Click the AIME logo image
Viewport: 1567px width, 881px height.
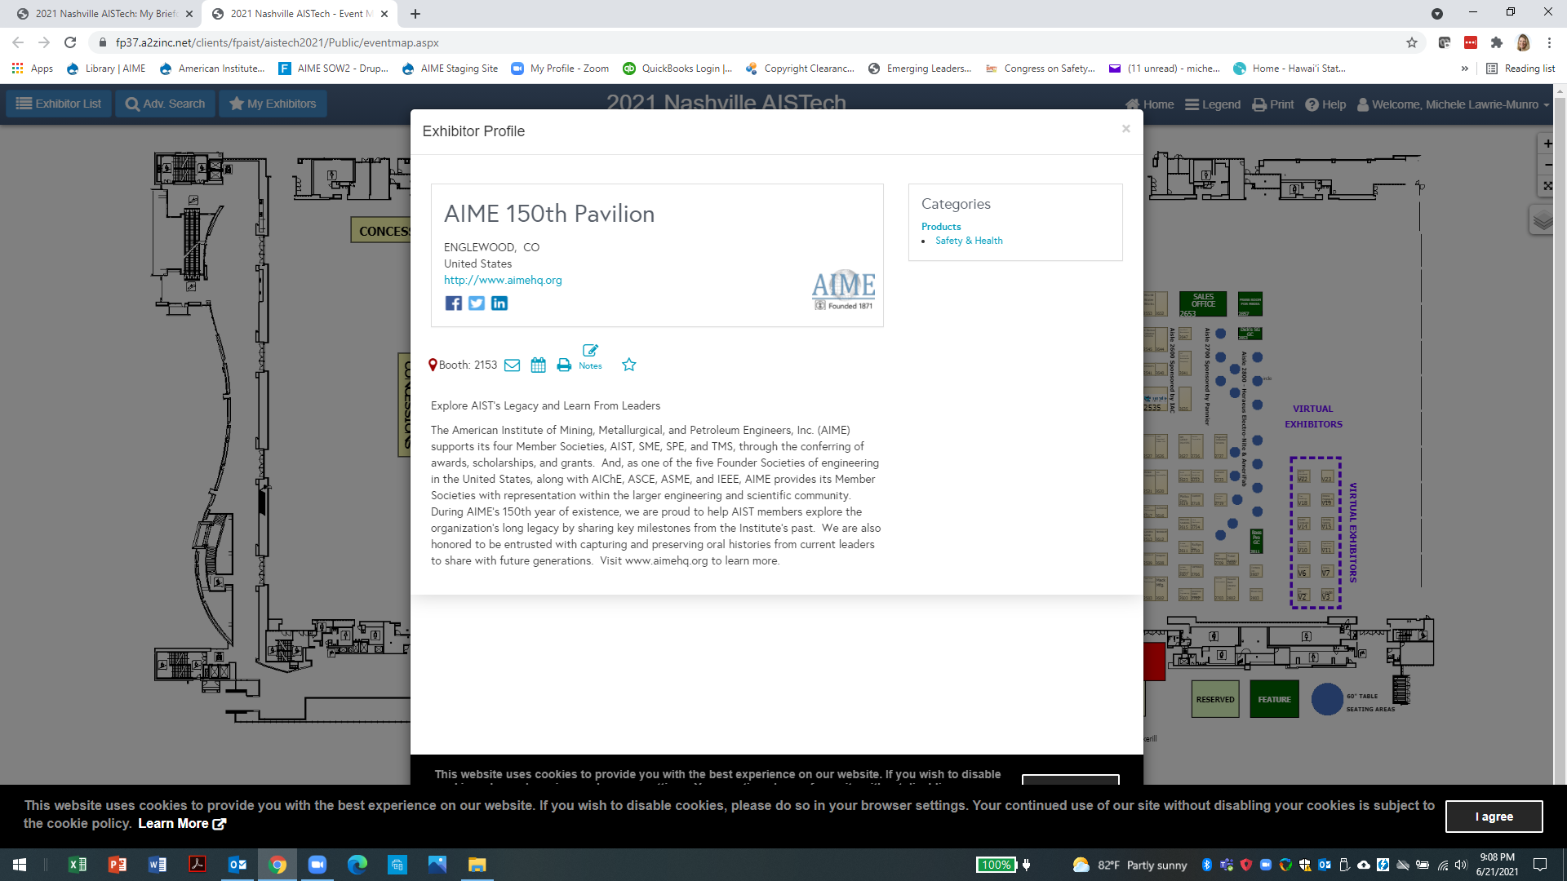[843, 290]
